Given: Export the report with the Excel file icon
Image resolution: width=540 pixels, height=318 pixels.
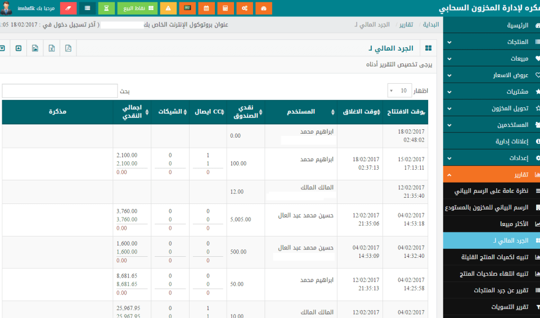Looking at the screenshot, I should coord(51,48).
